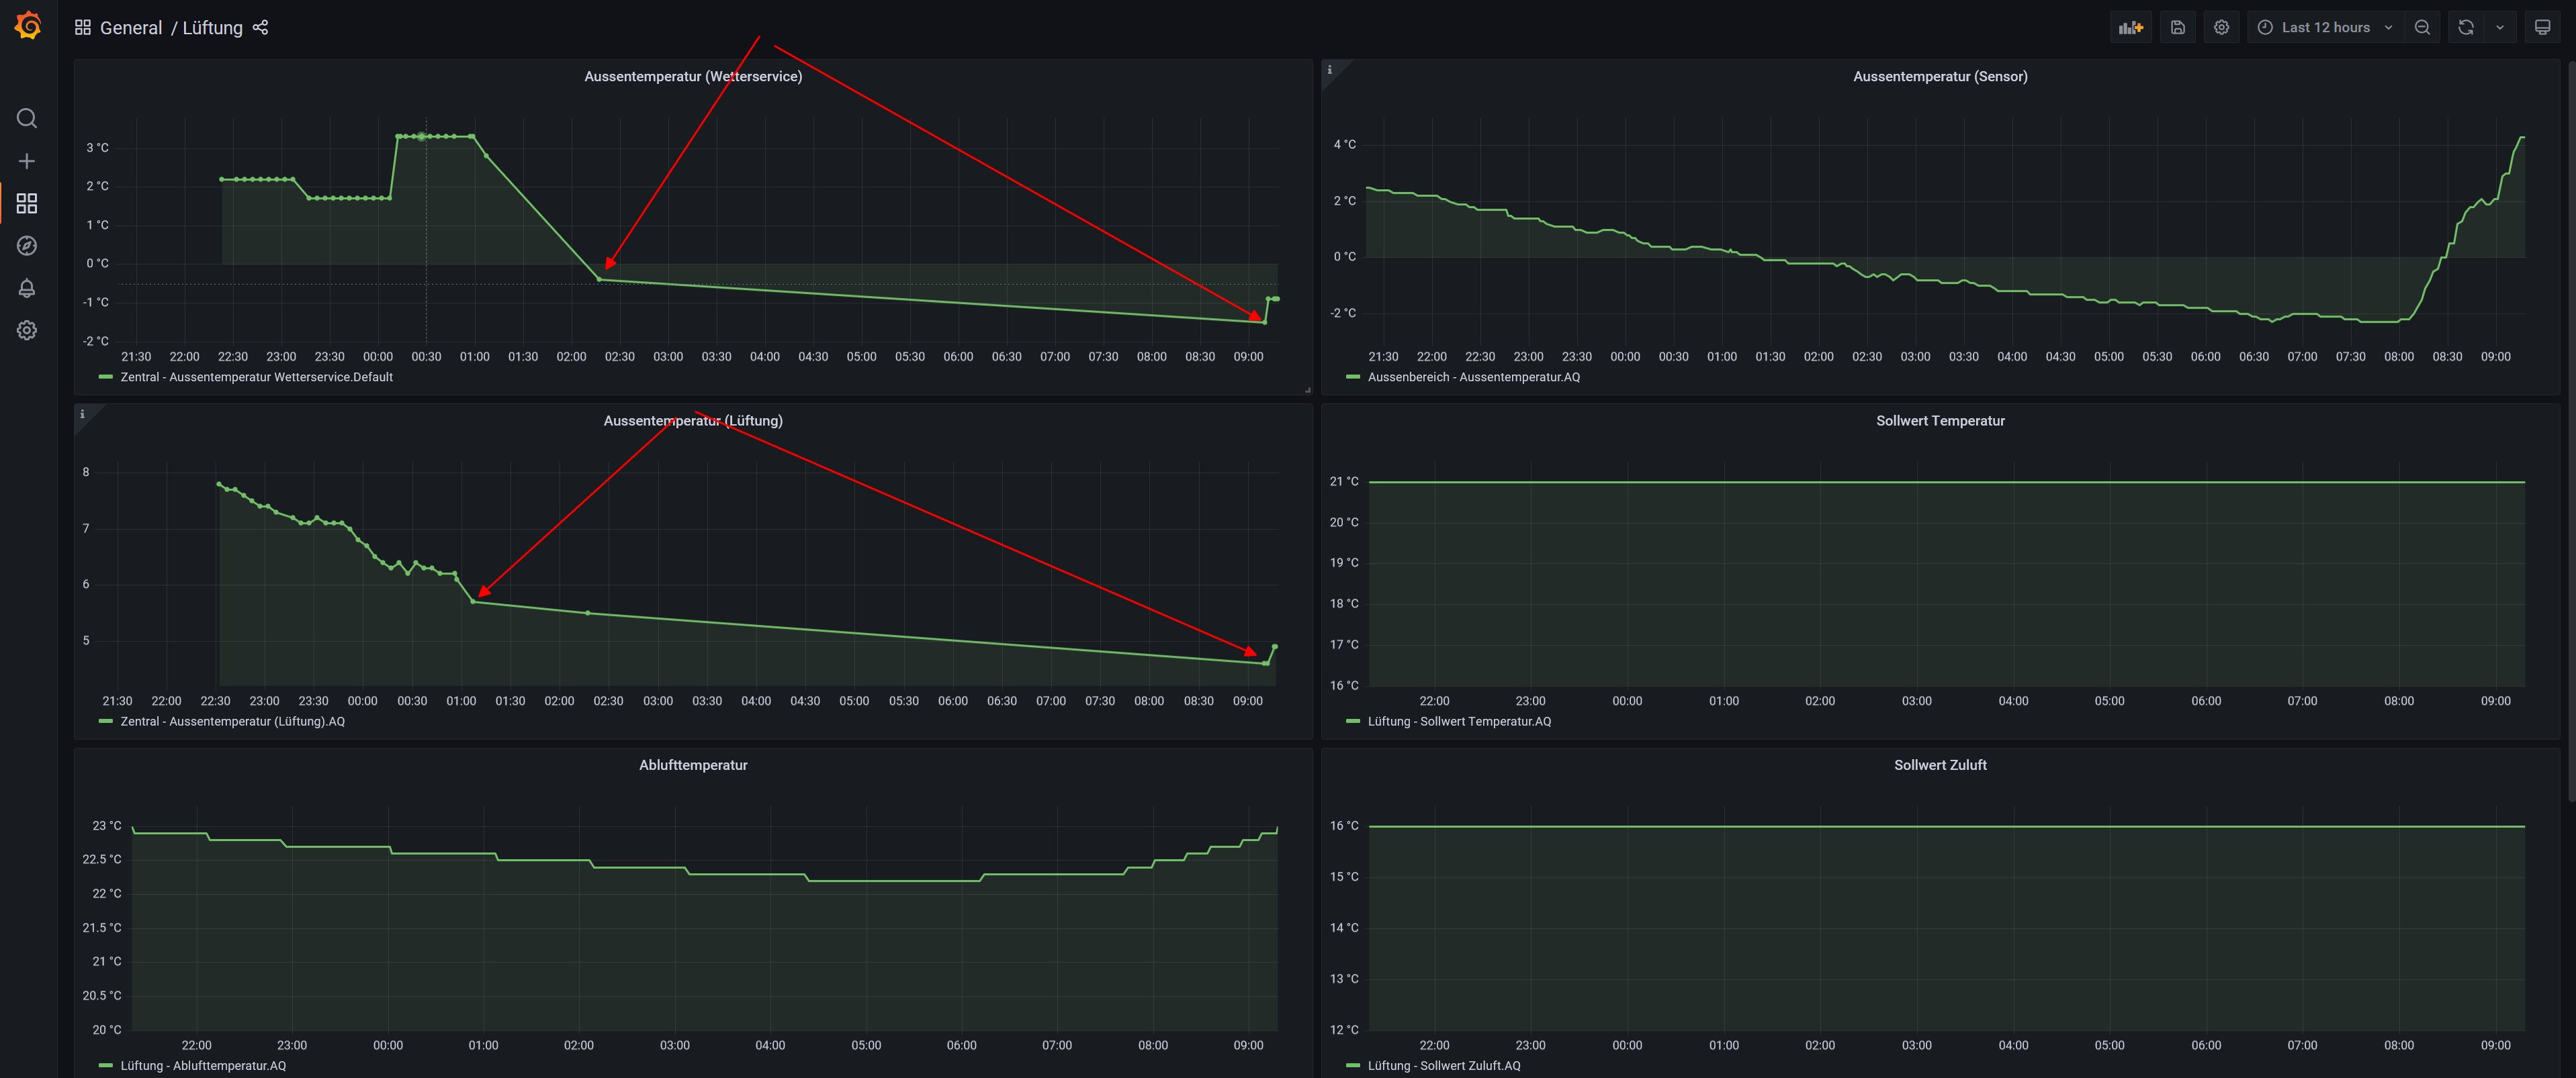Open the Explore compass icon in sidebar
2576x1078 pixels.
(27, 246)
